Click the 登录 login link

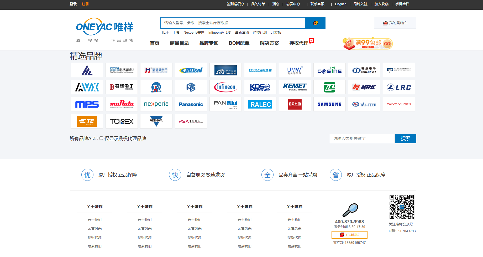73,4
